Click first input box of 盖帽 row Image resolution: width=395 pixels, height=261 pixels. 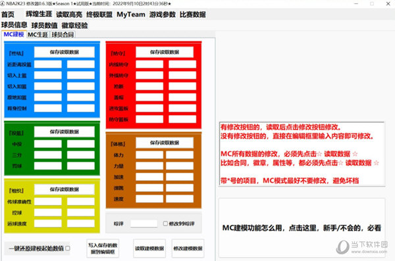(x=149, y=97)
